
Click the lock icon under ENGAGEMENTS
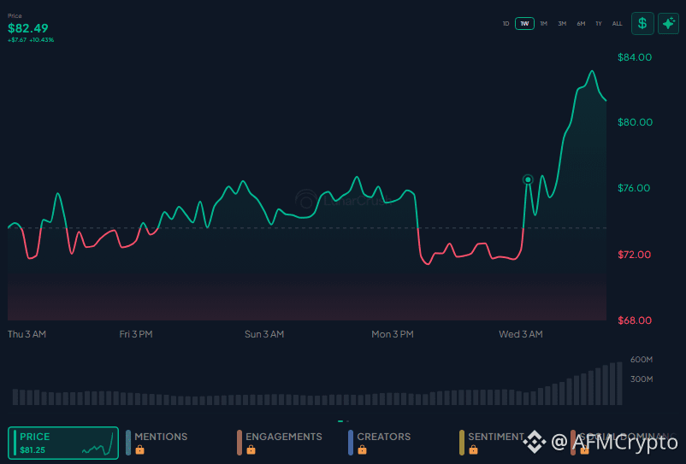click(251, 449)
